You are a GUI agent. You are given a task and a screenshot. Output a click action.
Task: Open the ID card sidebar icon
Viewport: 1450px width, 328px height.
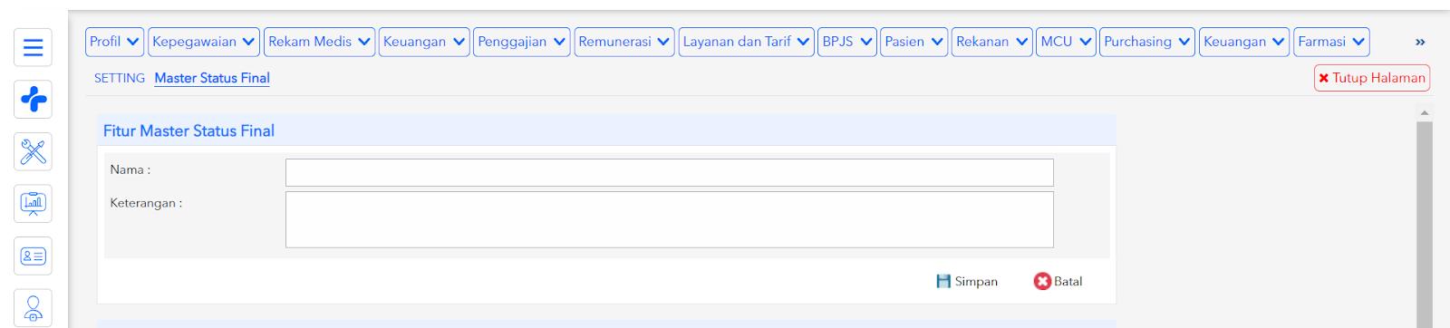click(x=33, y=256)
